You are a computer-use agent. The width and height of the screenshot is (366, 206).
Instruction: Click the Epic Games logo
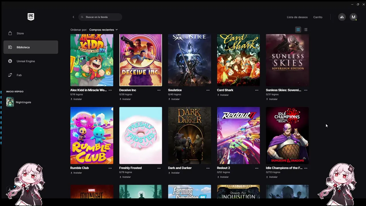(31, 17)
